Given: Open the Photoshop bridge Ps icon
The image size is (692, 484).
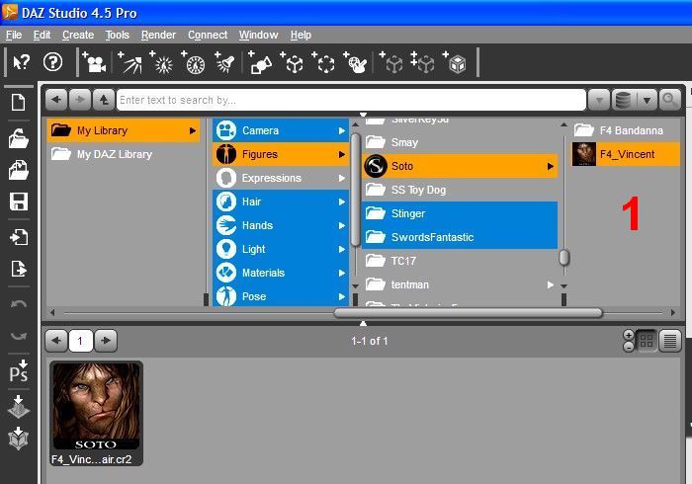Looking at the screenshot, I should pos(19,371).
